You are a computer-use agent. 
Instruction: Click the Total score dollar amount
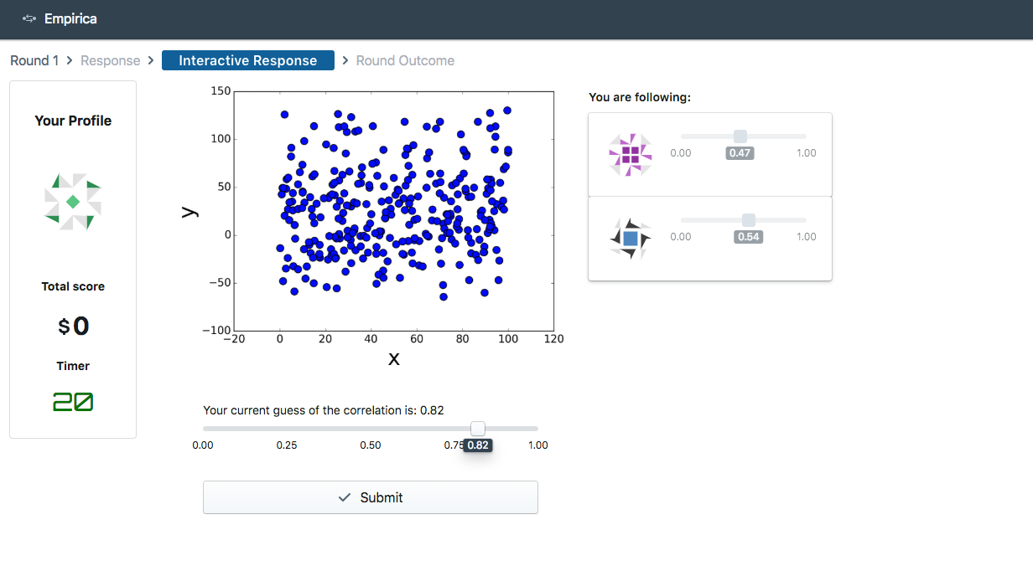click(x=73, y=326)
